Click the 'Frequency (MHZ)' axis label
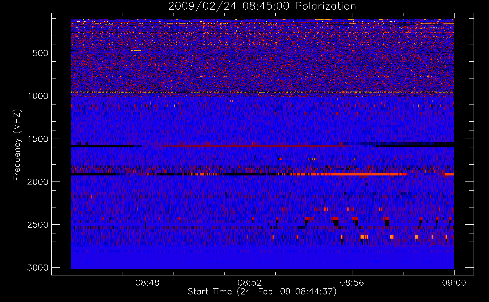489x302 pixels. click(x=17, y=145)
